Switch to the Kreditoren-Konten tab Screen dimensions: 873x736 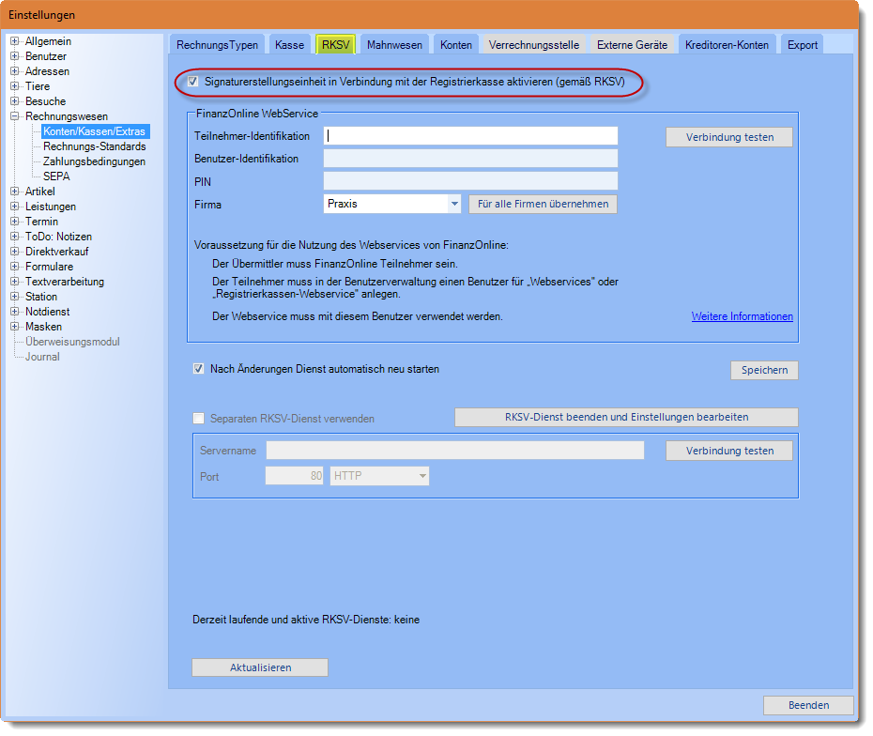(727, 44)
